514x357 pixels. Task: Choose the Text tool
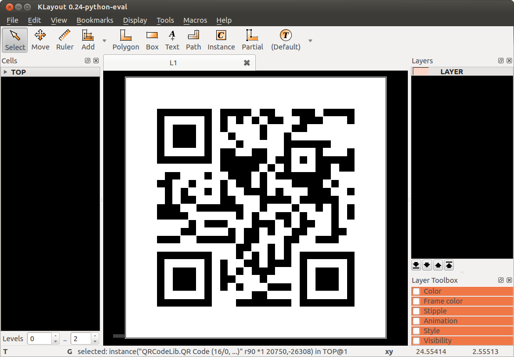coord(172,40)
